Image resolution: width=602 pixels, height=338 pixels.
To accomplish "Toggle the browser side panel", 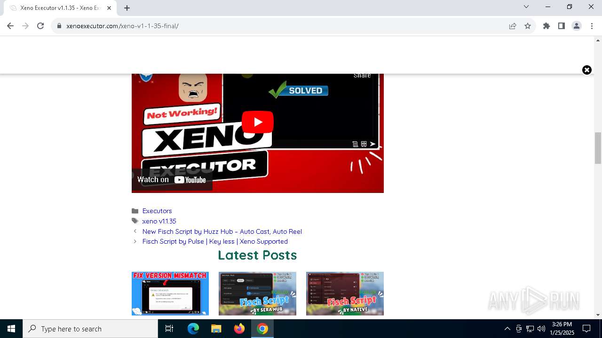I will click(x=562, y=26).
